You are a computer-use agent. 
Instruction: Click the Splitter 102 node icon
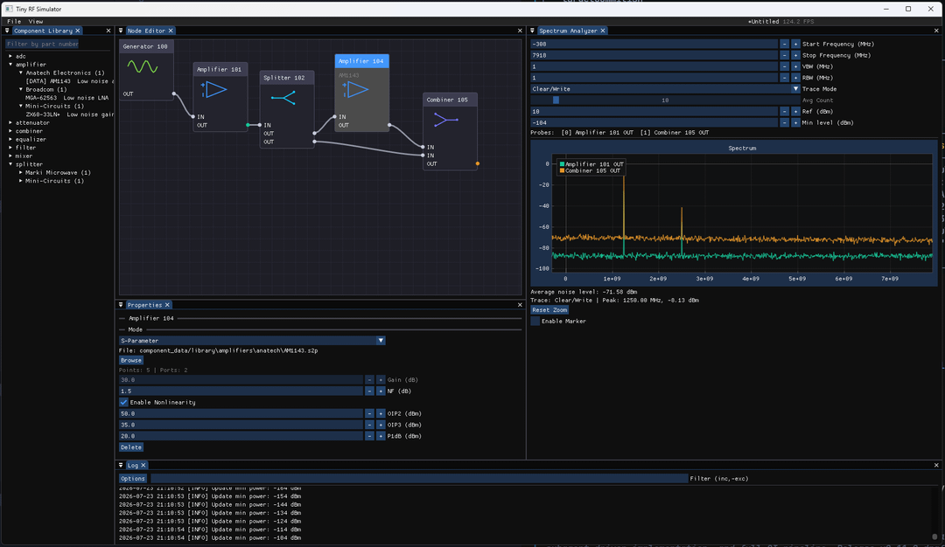point(283,98)
